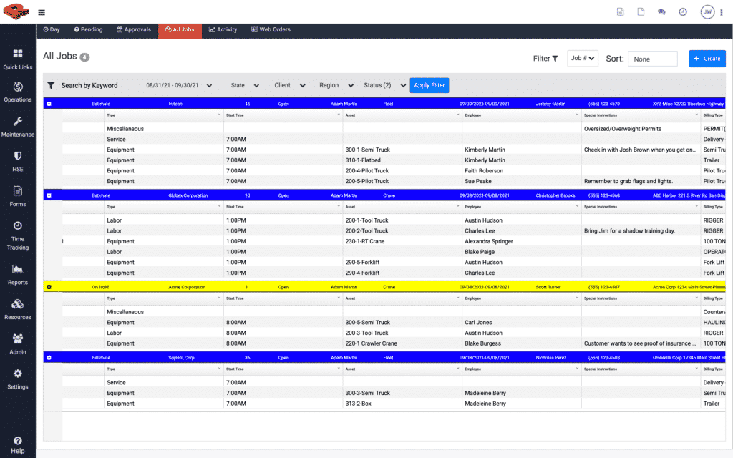The height and width of the screenshot is (458, 733).
Task: Switch to the Pending tab
Action: tap(88, 29)
